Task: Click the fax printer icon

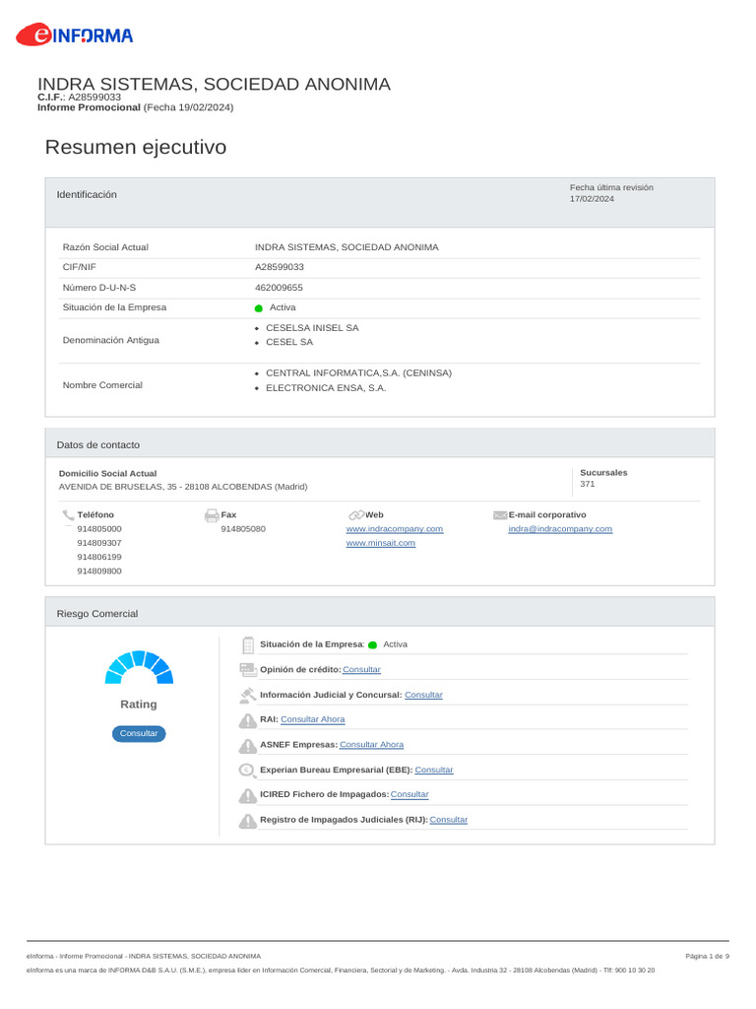Action: [212, 514]
